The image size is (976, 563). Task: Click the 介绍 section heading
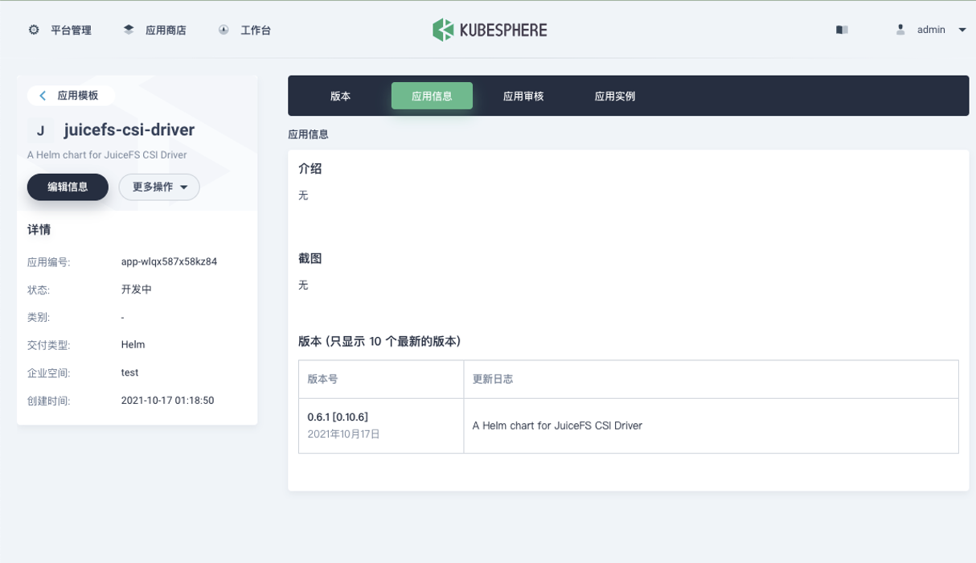(310, 169)
